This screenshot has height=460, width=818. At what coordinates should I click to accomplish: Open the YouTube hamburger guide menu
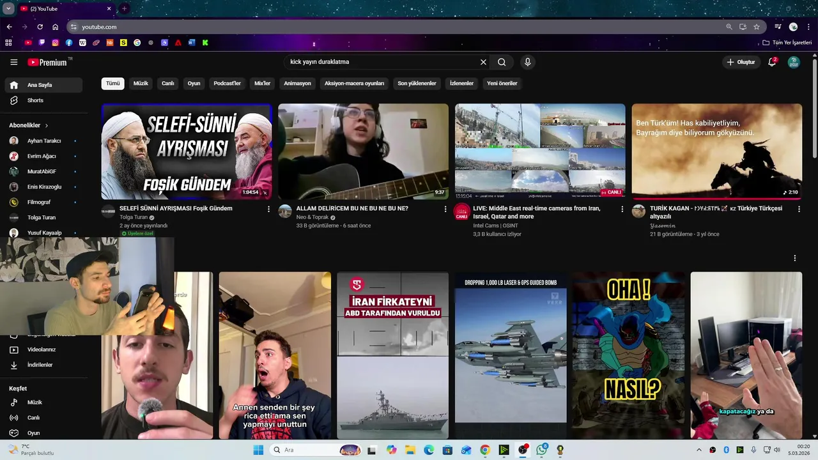coord(13,62)
